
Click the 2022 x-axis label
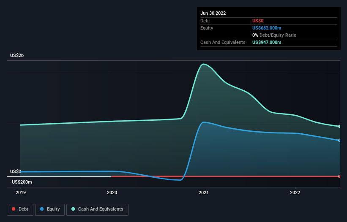[x=295, y=192]
